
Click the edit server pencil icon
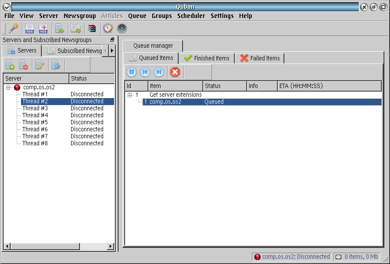(40, 65)
